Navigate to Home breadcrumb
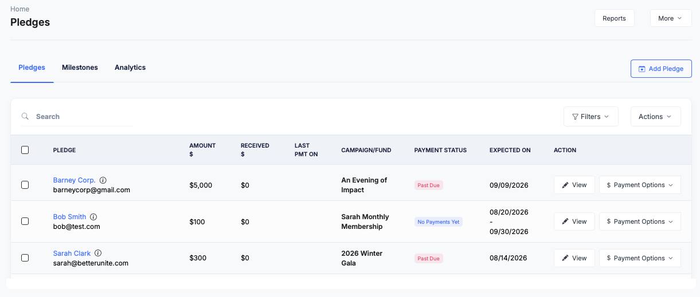The image size is (700, 297). point(20,9)
